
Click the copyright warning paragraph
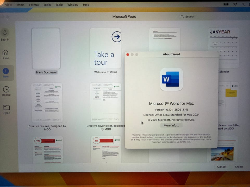(x=171, y=138)
